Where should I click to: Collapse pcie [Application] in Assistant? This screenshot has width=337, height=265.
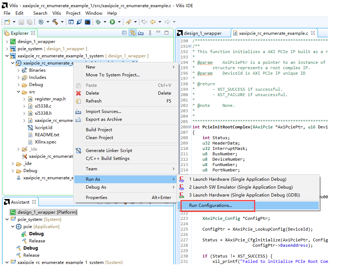[x=13, y=227]
